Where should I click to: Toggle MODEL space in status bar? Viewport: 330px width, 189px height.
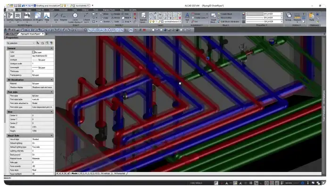pos(289,183)
